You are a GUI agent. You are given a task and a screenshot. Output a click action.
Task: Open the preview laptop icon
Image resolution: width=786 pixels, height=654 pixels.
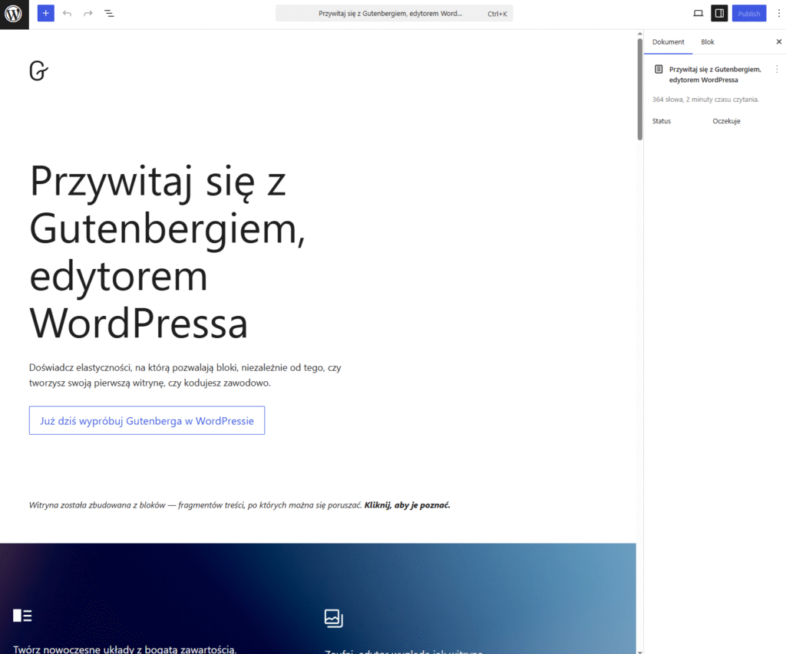point(698,13)
